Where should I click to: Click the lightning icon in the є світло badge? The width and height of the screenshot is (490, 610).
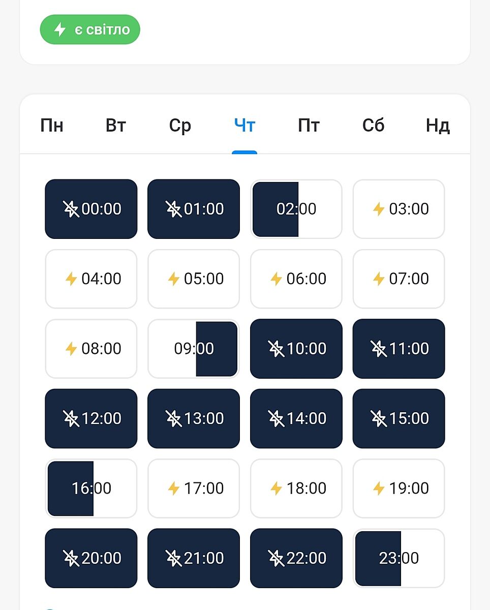60,29
